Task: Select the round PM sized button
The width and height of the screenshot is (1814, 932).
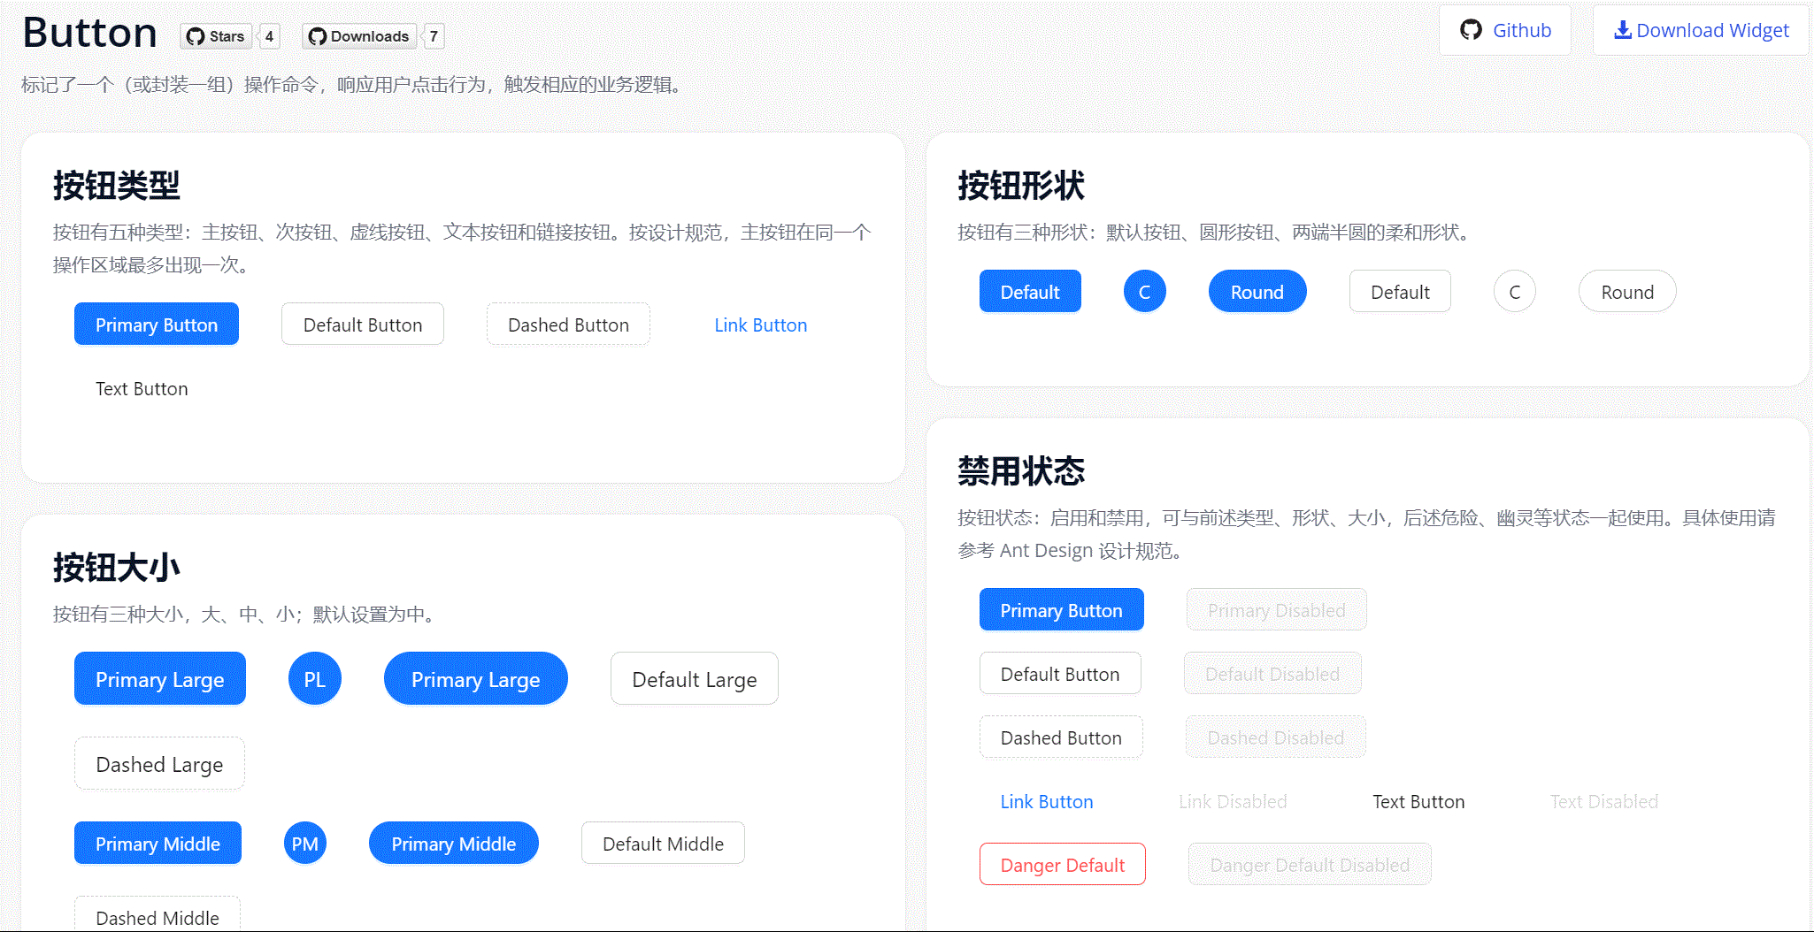Action: [304, 843]
